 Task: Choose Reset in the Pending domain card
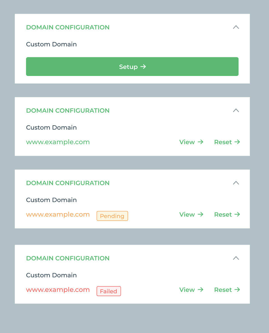pyautogui.click(x=227, y=214)
